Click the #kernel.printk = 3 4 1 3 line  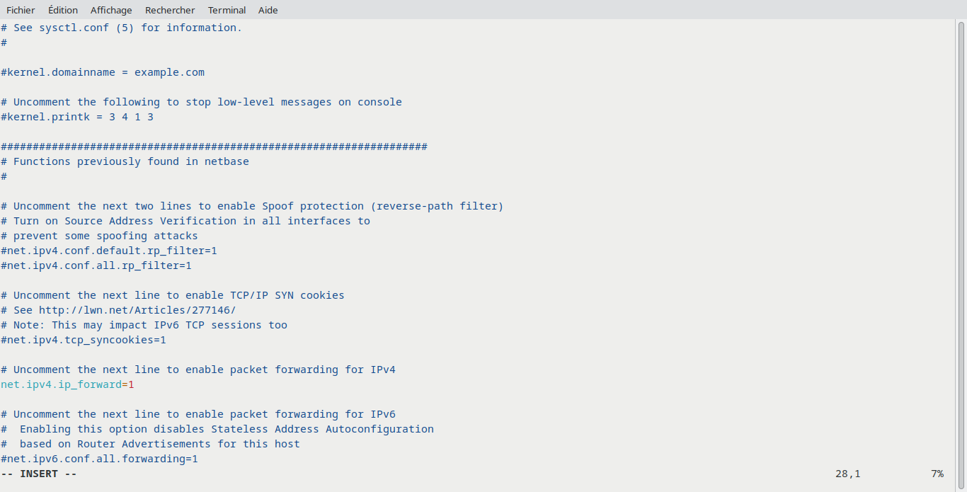[77, 117]
